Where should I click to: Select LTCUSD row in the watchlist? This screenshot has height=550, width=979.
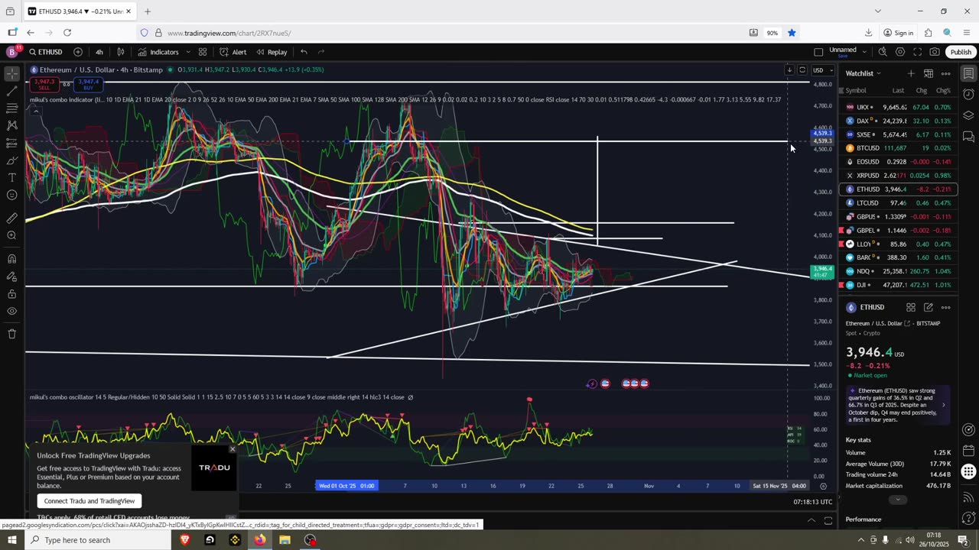(898, 203)
